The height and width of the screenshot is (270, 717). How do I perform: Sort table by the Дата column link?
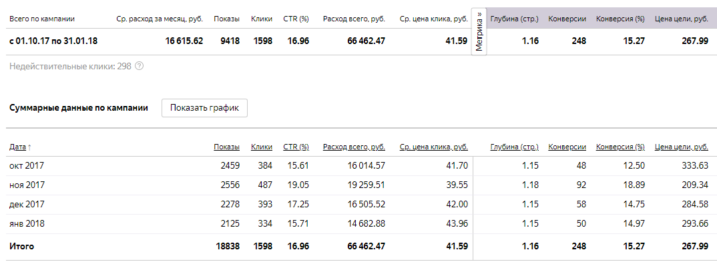(17, 147)
